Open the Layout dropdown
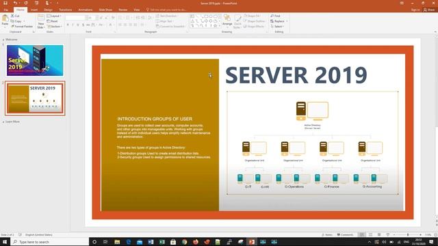The height and width of the screenshot is (246, 438). 54,16
